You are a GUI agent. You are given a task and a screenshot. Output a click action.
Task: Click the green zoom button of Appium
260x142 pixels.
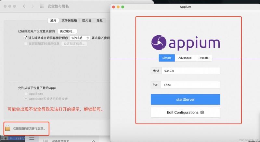click(123, 7)
